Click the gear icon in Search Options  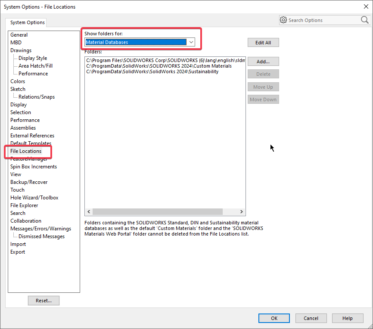pyautogui.click(x=283, y=20)
